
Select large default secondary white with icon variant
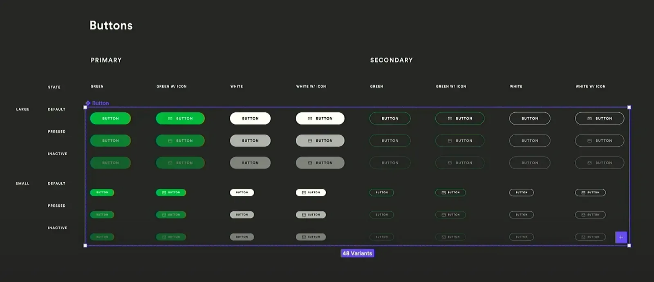pyautogui.click(x=600, y=119)
